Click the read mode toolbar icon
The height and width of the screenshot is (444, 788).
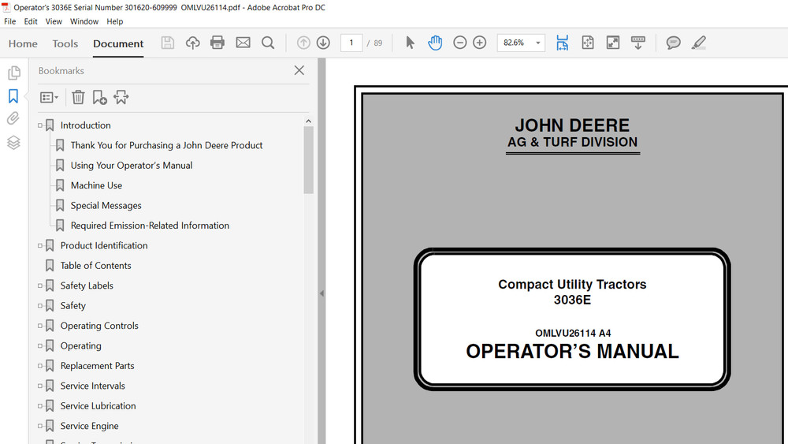638,43
